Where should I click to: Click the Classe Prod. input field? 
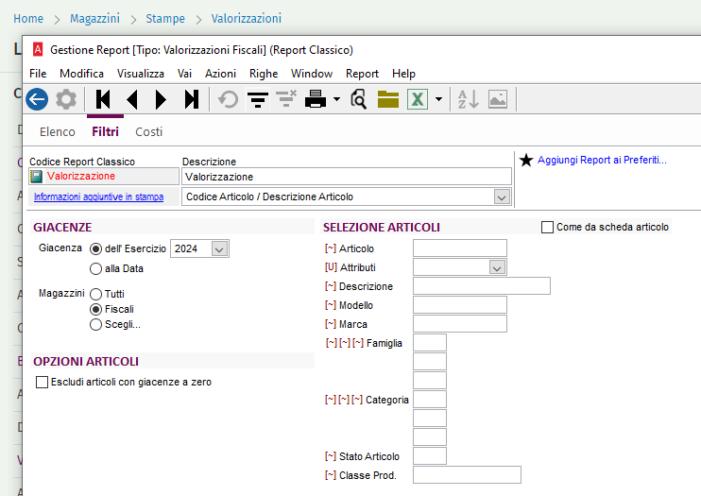click(x=468, y=475)
